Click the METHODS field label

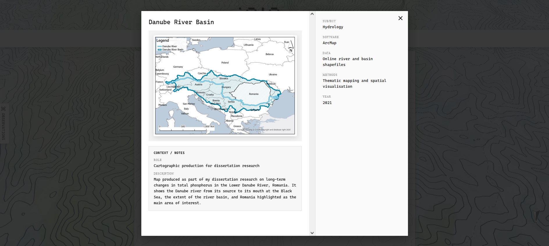[x=330, y=75]
